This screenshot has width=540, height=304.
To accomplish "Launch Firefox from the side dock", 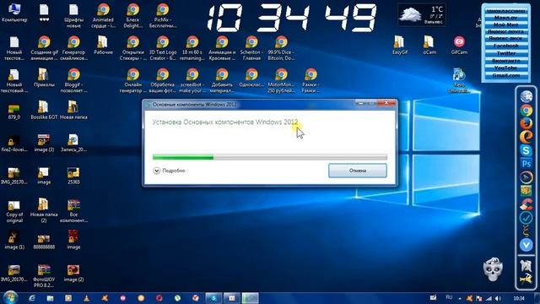I will coord(526,123).
